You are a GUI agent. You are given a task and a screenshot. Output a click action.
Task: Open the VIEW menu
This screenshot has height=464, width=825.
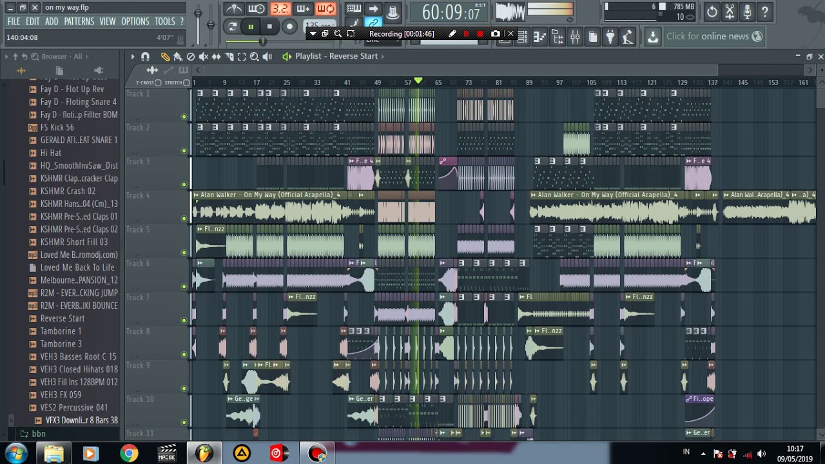[x=108, y=21]
